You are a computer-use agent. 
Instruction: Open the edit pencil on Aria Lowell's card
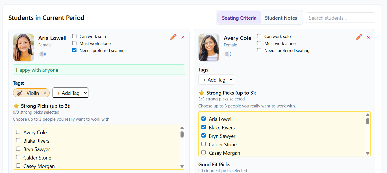[x=173, y=37]
